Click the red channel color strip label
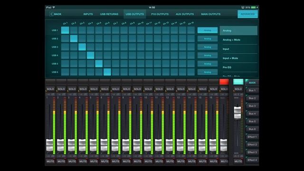The image size is (304, 171). (x=224, y=82)
